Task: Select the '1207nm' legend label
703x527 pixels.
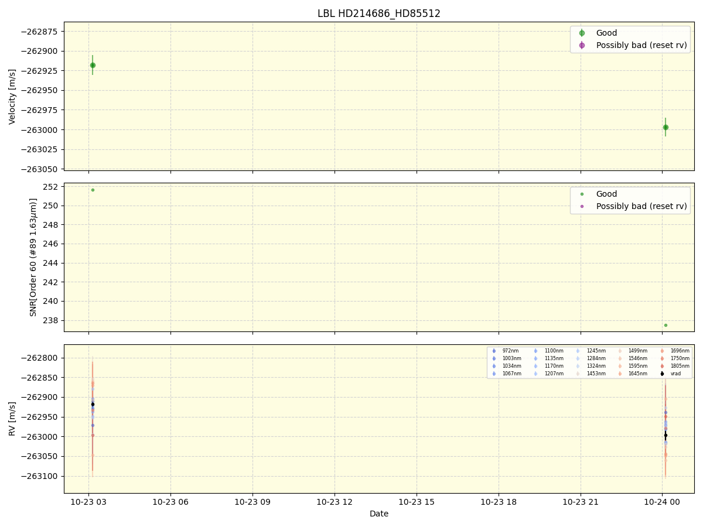Action: point(554,374)
